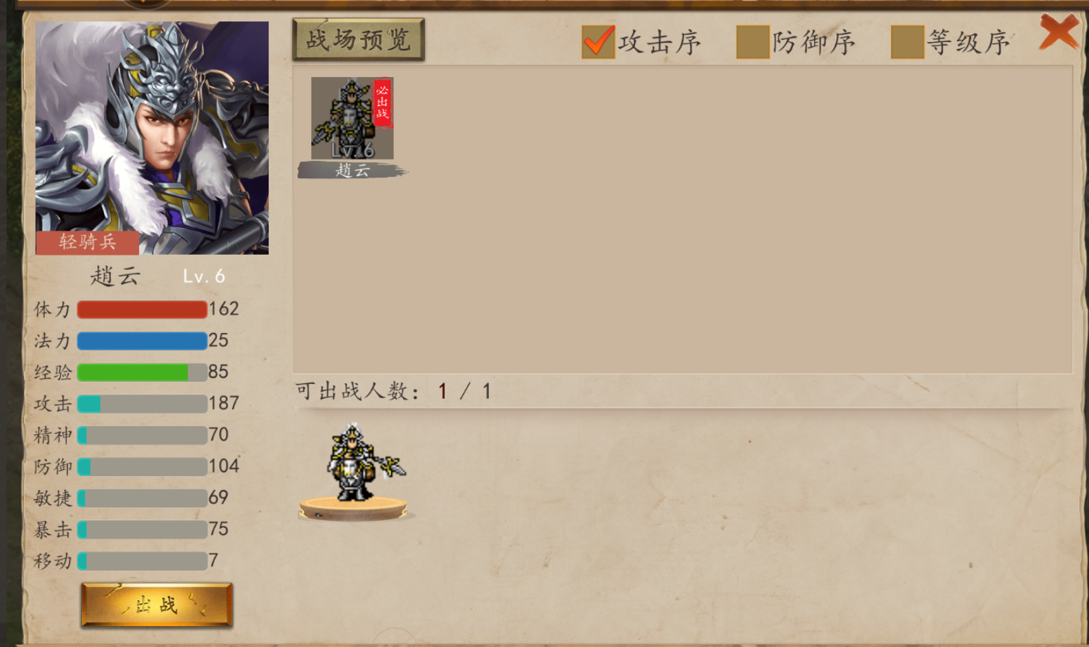Uncheck the 攻击序 attack order checkbox
This screenshot has height=647, width=1089.
(x=598, y=42)
